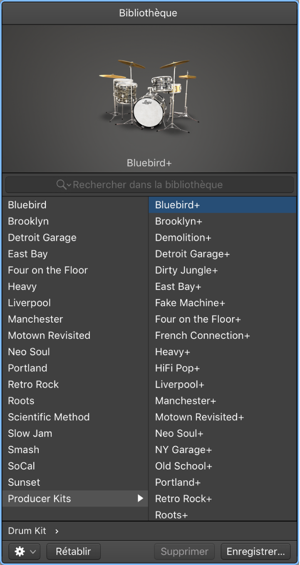Viewport: 300px width, 565px height.
Task: Pick the Dirty Jungle+ patch
Action: [x=186, y=270]
